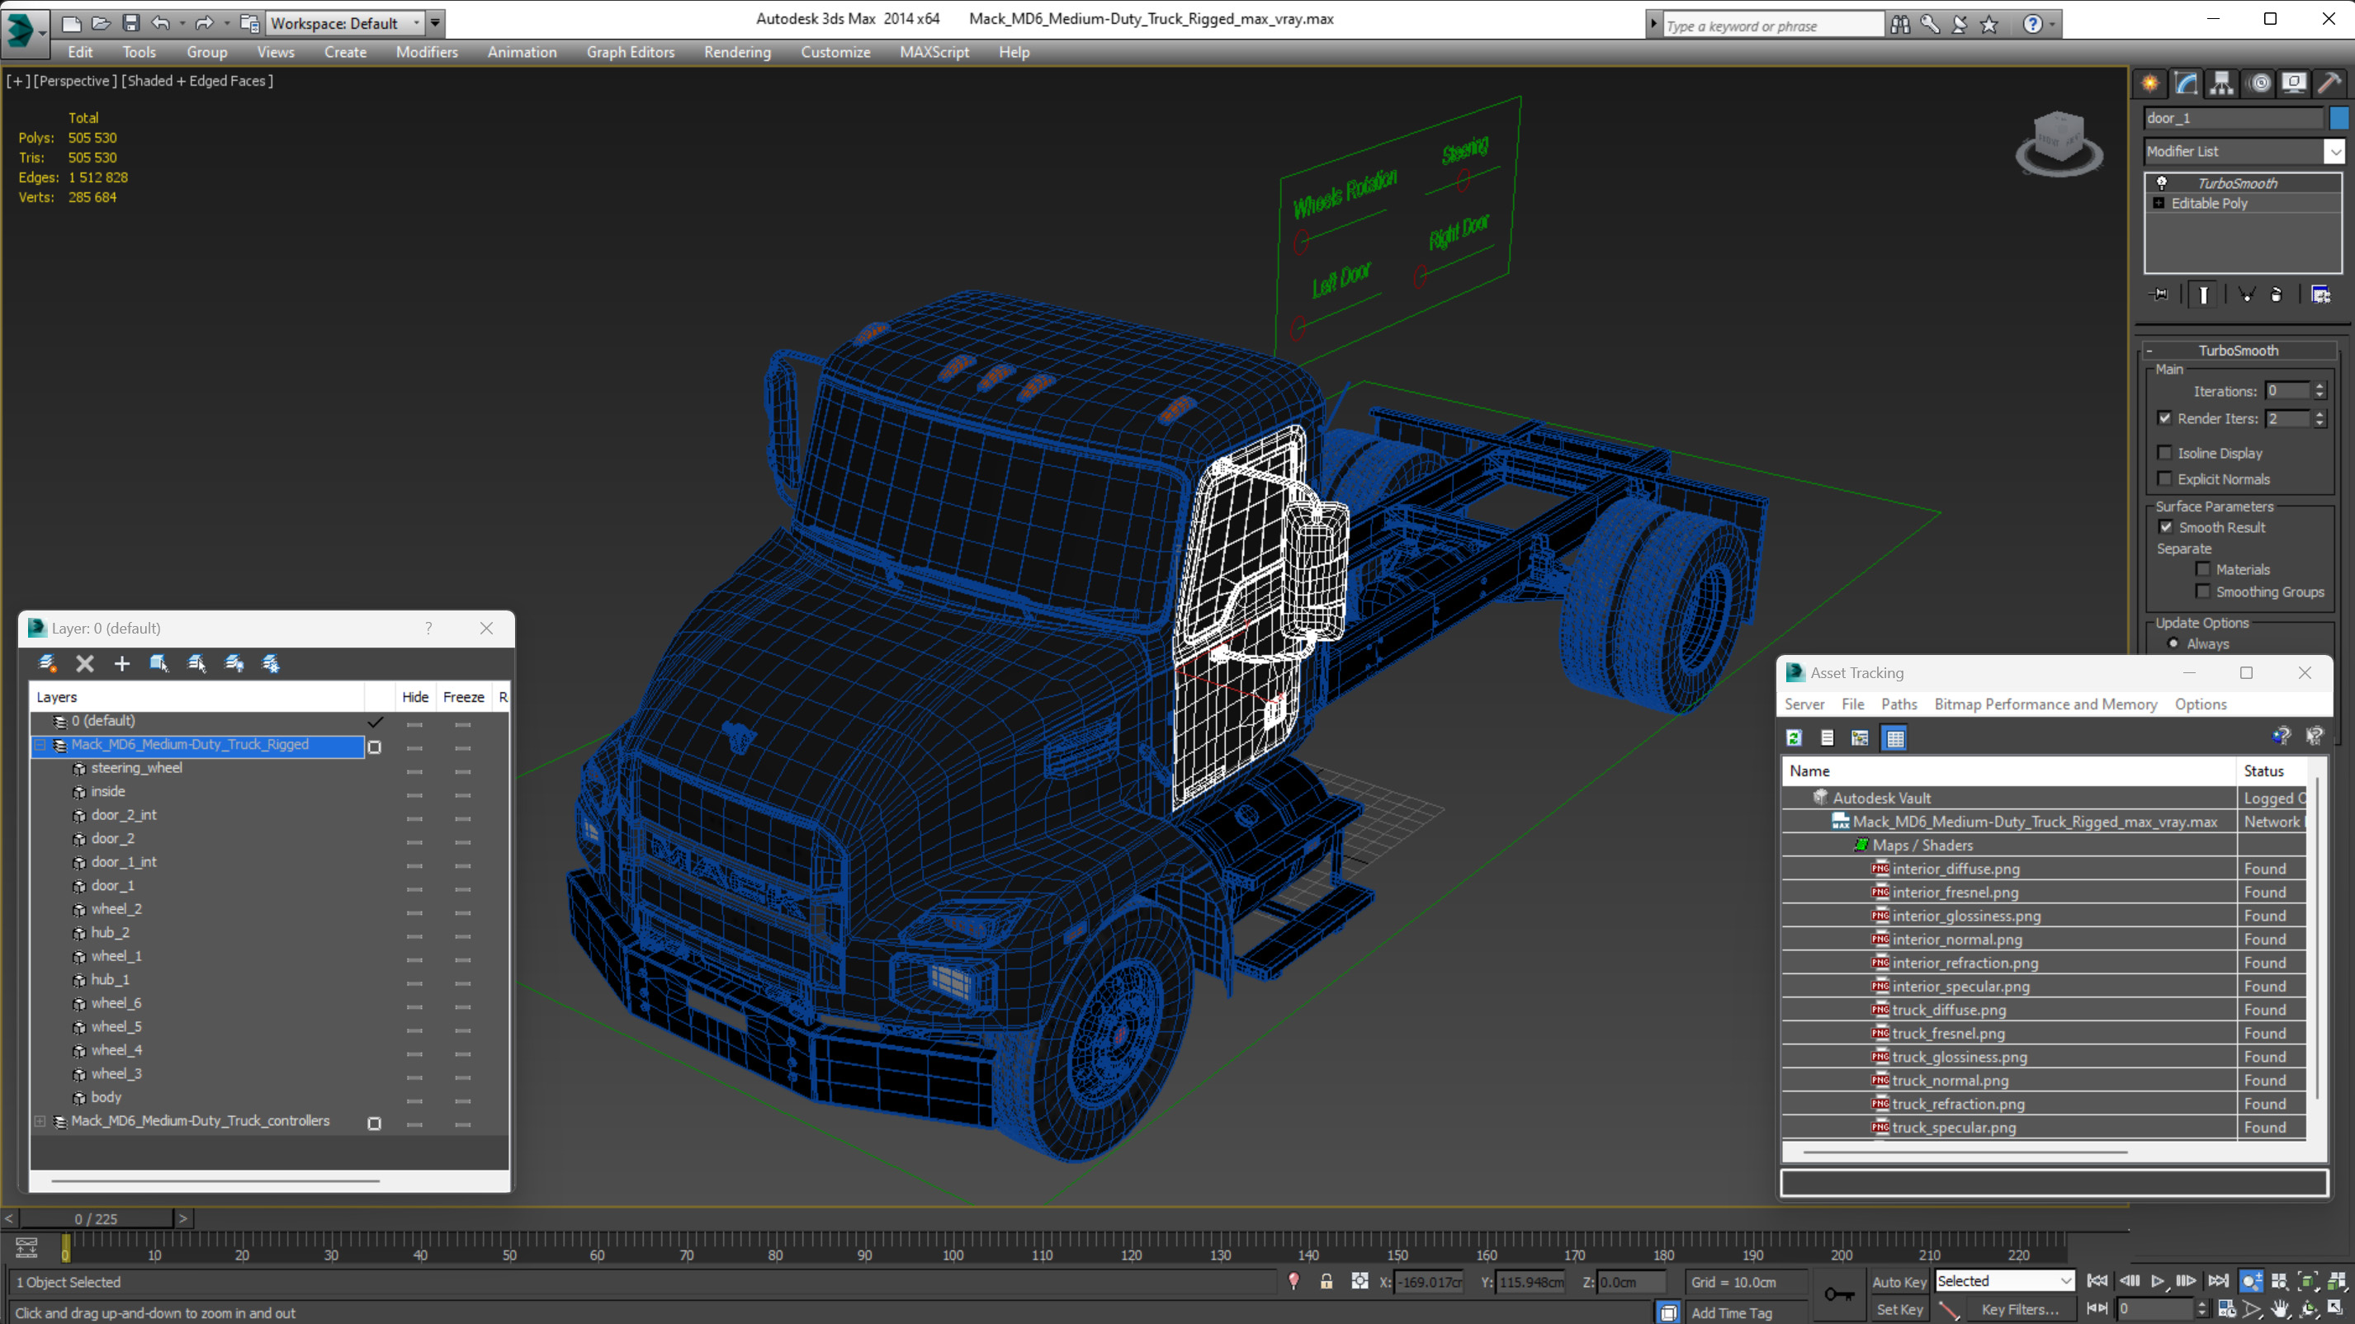
Task: Open the Create command panel tab
Action: [x=2150, y=84]
